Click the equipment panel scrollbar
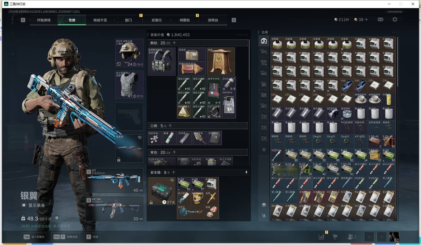Screen dimensions: 421x245 249,59
